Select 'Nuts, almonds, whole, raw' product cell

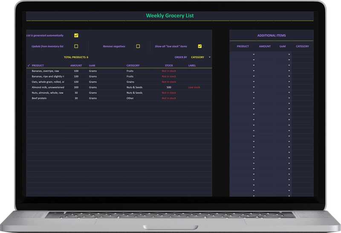pos(47,93)
